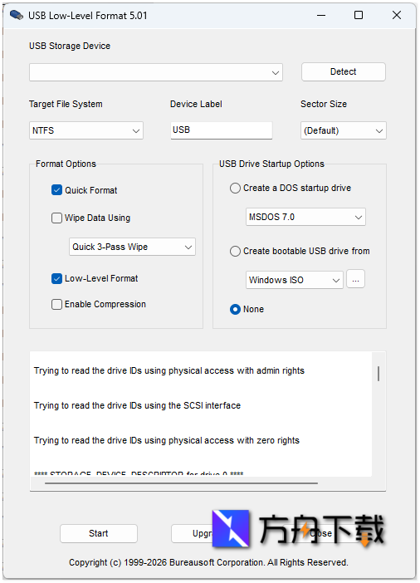Select the None startup option radio
This screenshot has width=420, height=583.
[x=235, y=309]
